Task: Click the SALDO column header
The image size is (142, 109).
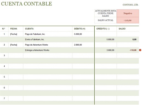Action: (122, 29)
